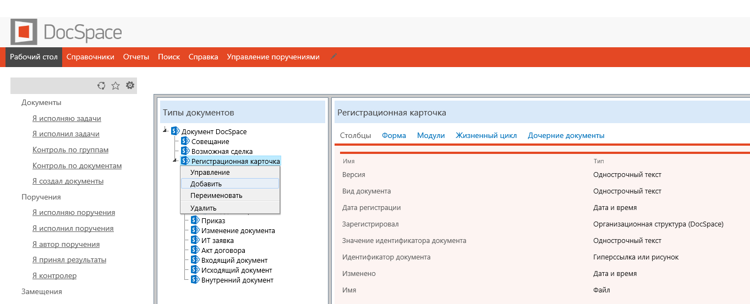Open the Рабочий стол menu tab
Image resolution: width=750 pixels, height=304 pixels.
[x=34, y=57]
